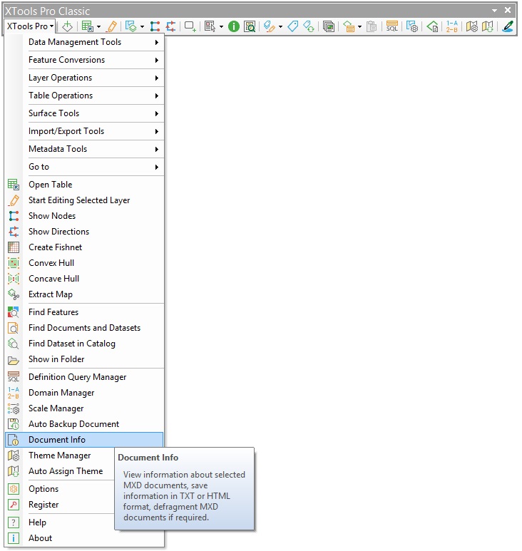Click the diamond with arrow toolbar icon
This screenshot has height=551, width=522.
67,26
